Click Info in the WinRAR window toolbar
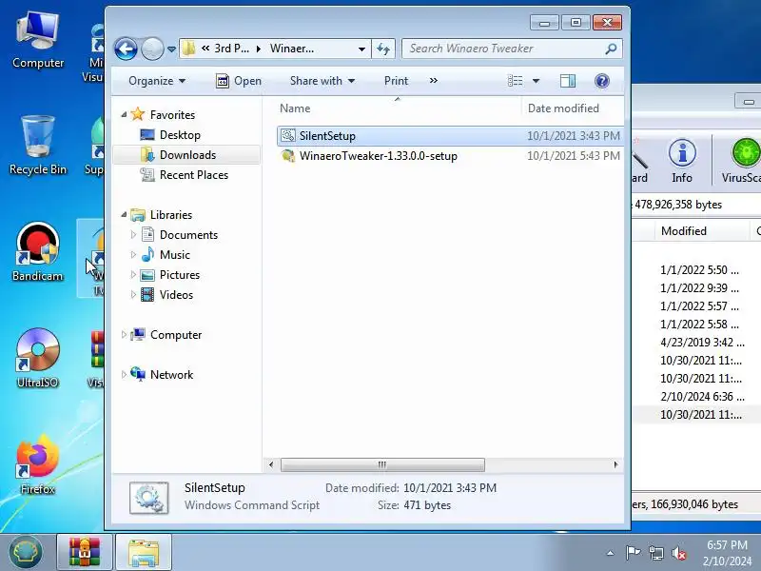 [682, 161]
